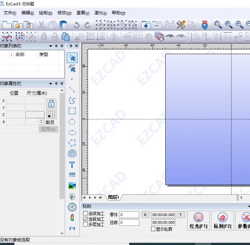Click the New file icon

(7, 25)
